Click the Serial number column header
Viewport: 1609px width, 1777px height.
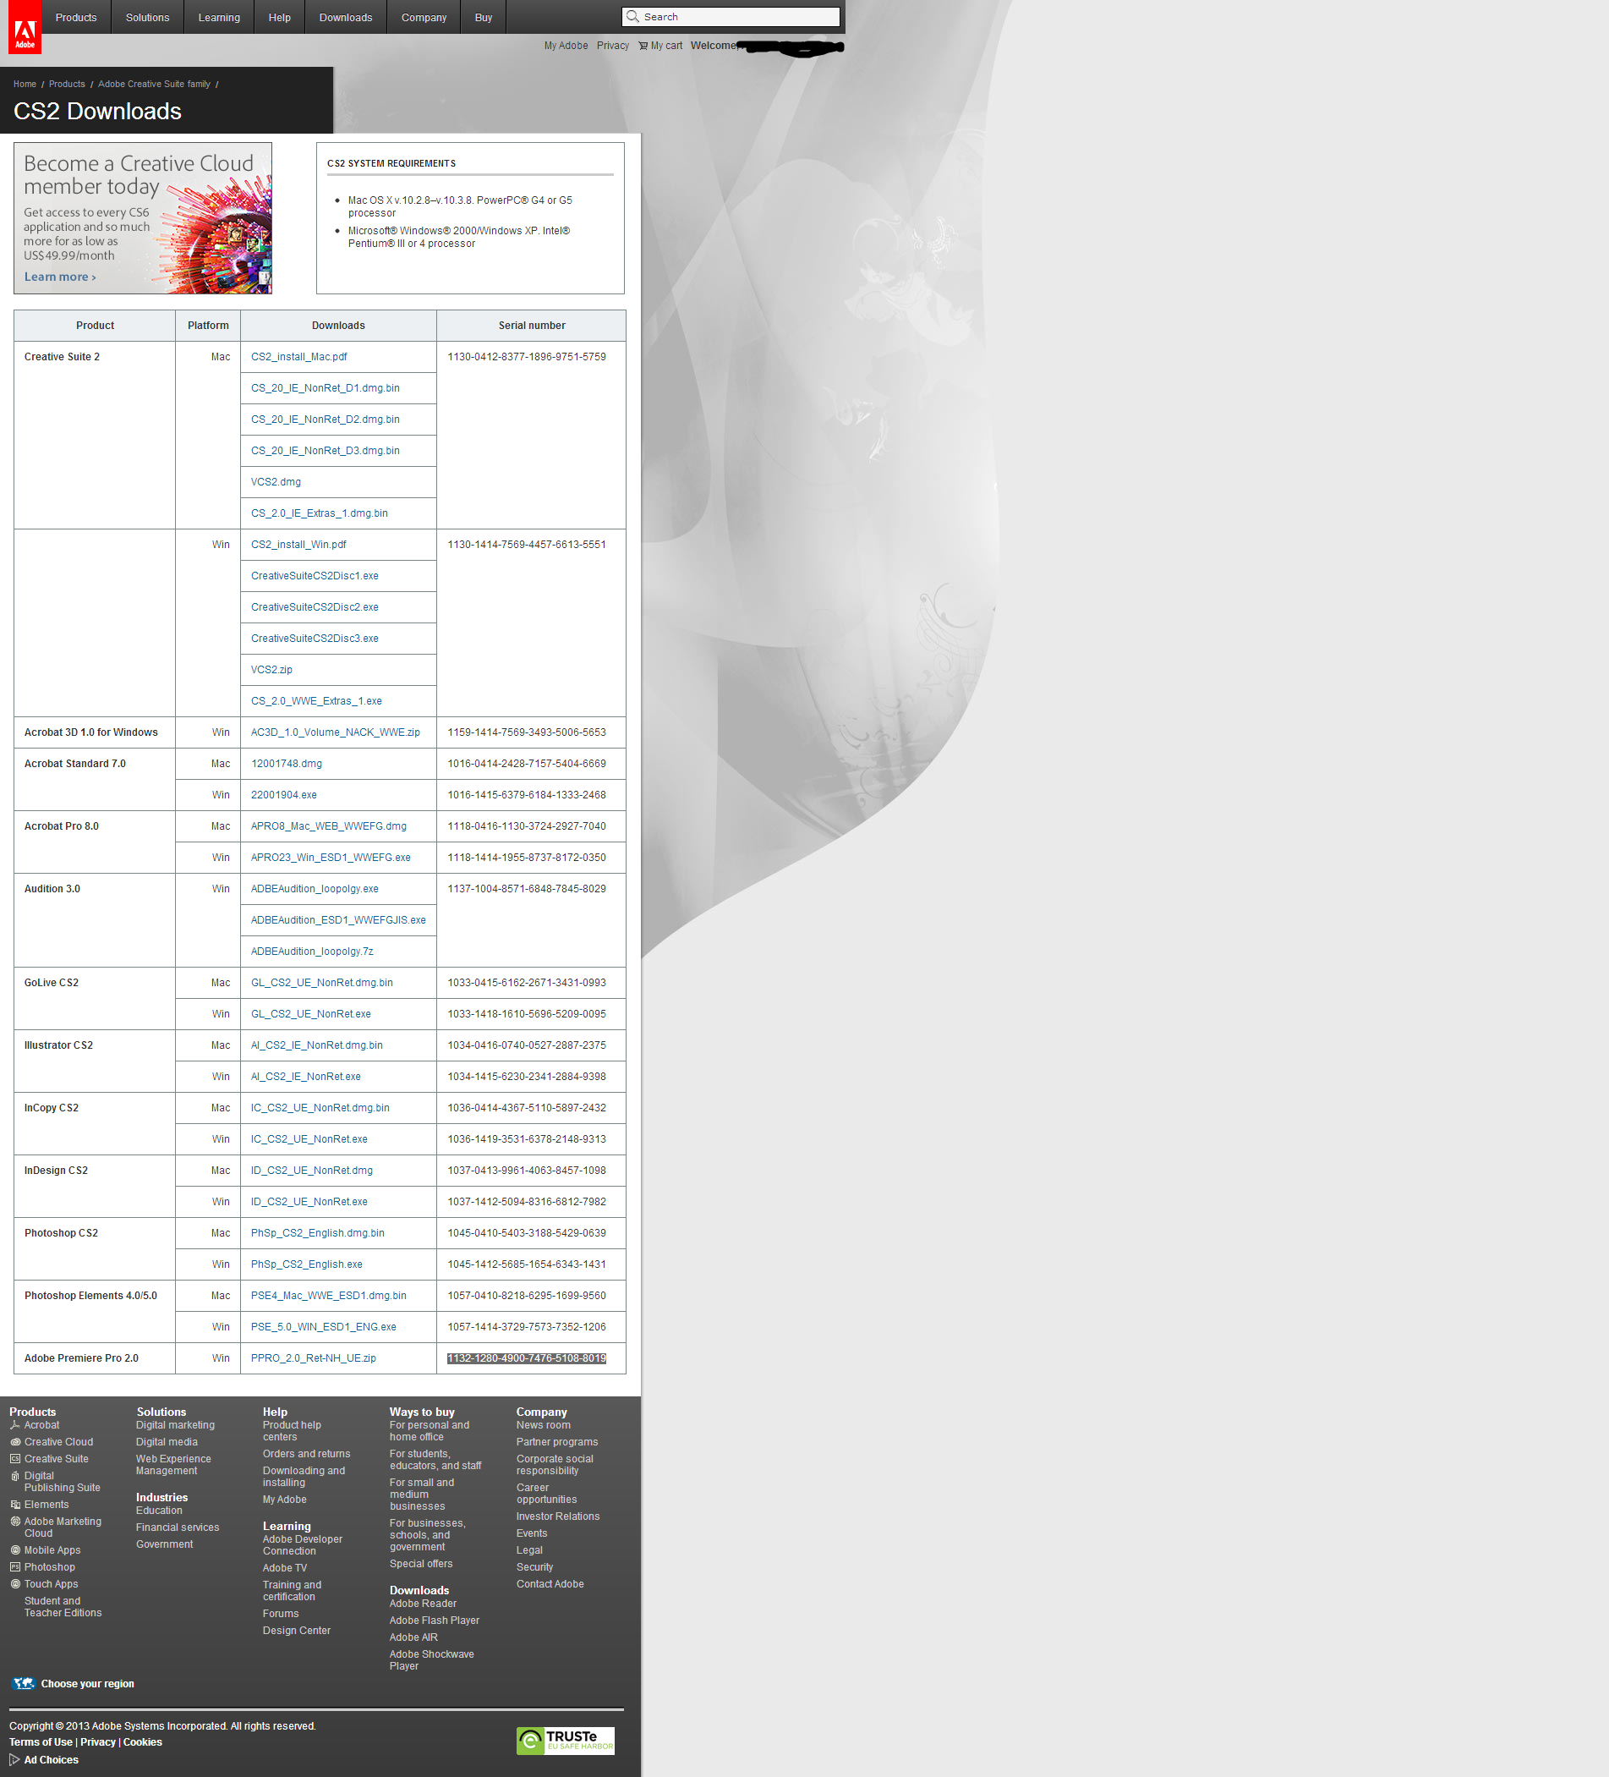(x=531, y=326)
